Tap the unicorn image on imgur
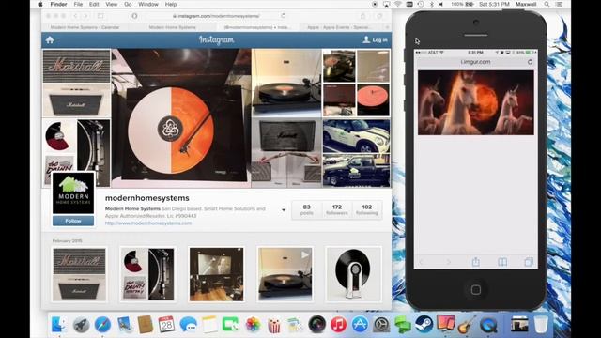 click(x=476, y=102)
